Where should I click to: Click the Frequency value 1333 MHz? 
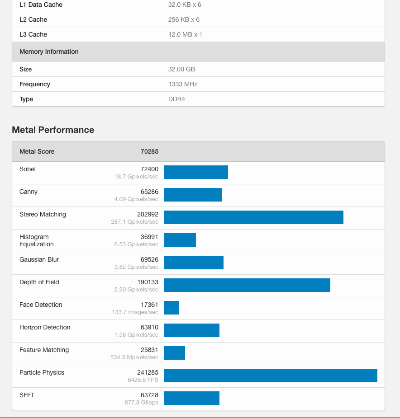[x=183, y=84]
